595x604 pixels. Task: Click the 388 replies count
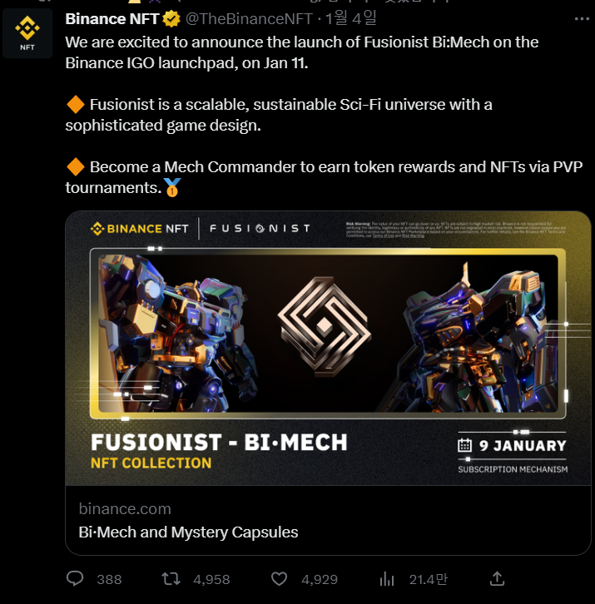109,579
